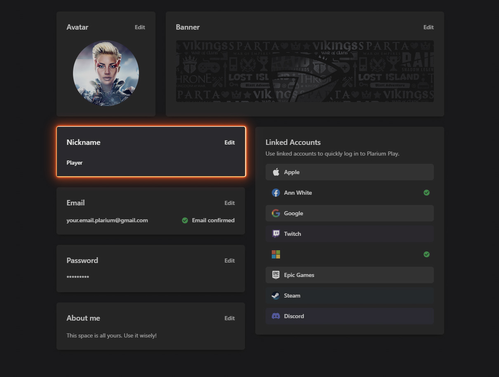Click the Password heading
This screenshot has height=377, width=499.
82,261
